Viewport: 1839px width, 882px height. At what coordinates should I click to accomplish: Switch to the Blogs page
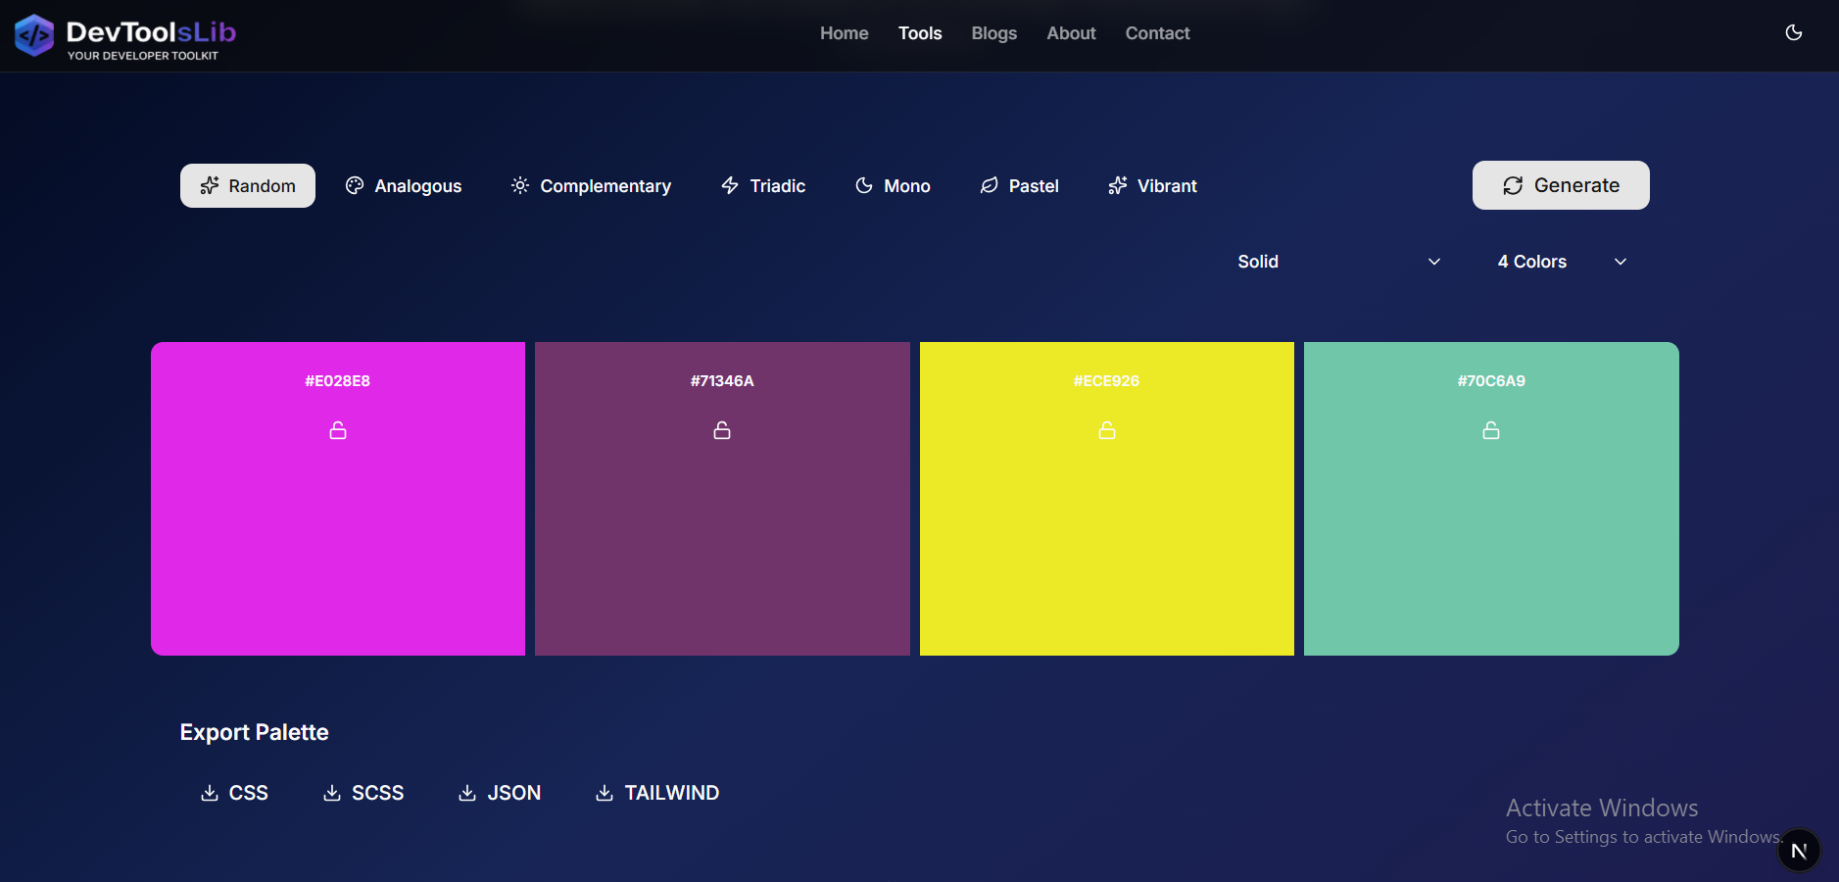(993, 33)
